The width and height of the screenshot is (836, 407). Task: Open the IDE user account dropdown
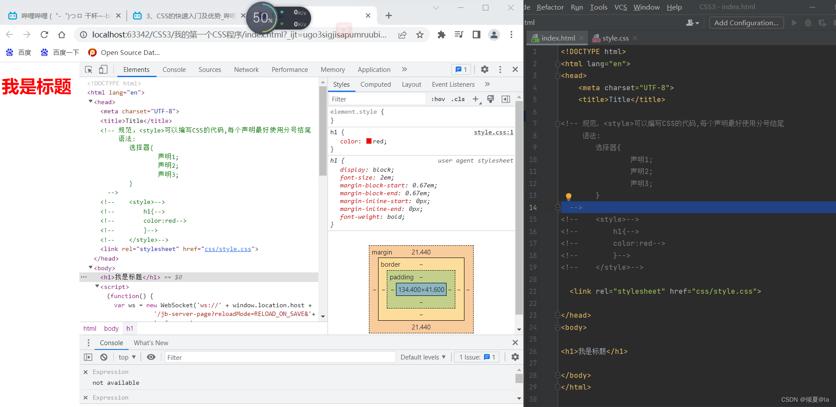[693, 23]
